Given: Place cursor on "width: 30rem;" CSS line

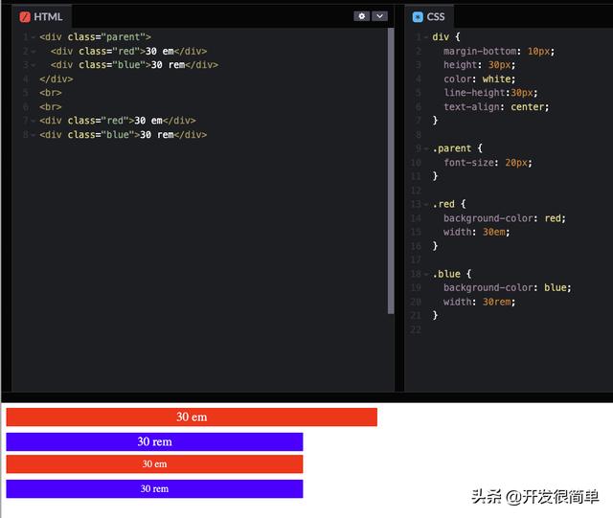Looking at the screenshot, I should pos(479,302).
